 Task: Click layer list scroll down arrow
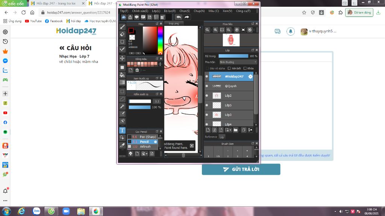point(256,124)
